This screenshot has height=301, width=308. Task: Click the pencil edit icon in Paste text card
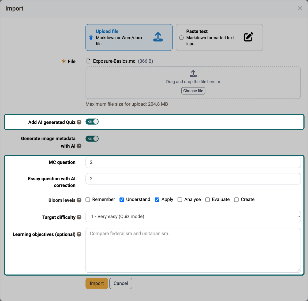[x=248, y=37]
